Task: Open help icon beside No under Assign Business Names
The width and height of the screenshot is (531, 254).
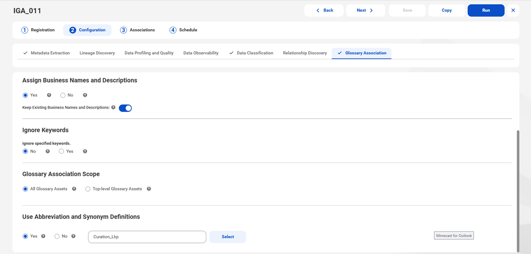Action: pos(85,95)
